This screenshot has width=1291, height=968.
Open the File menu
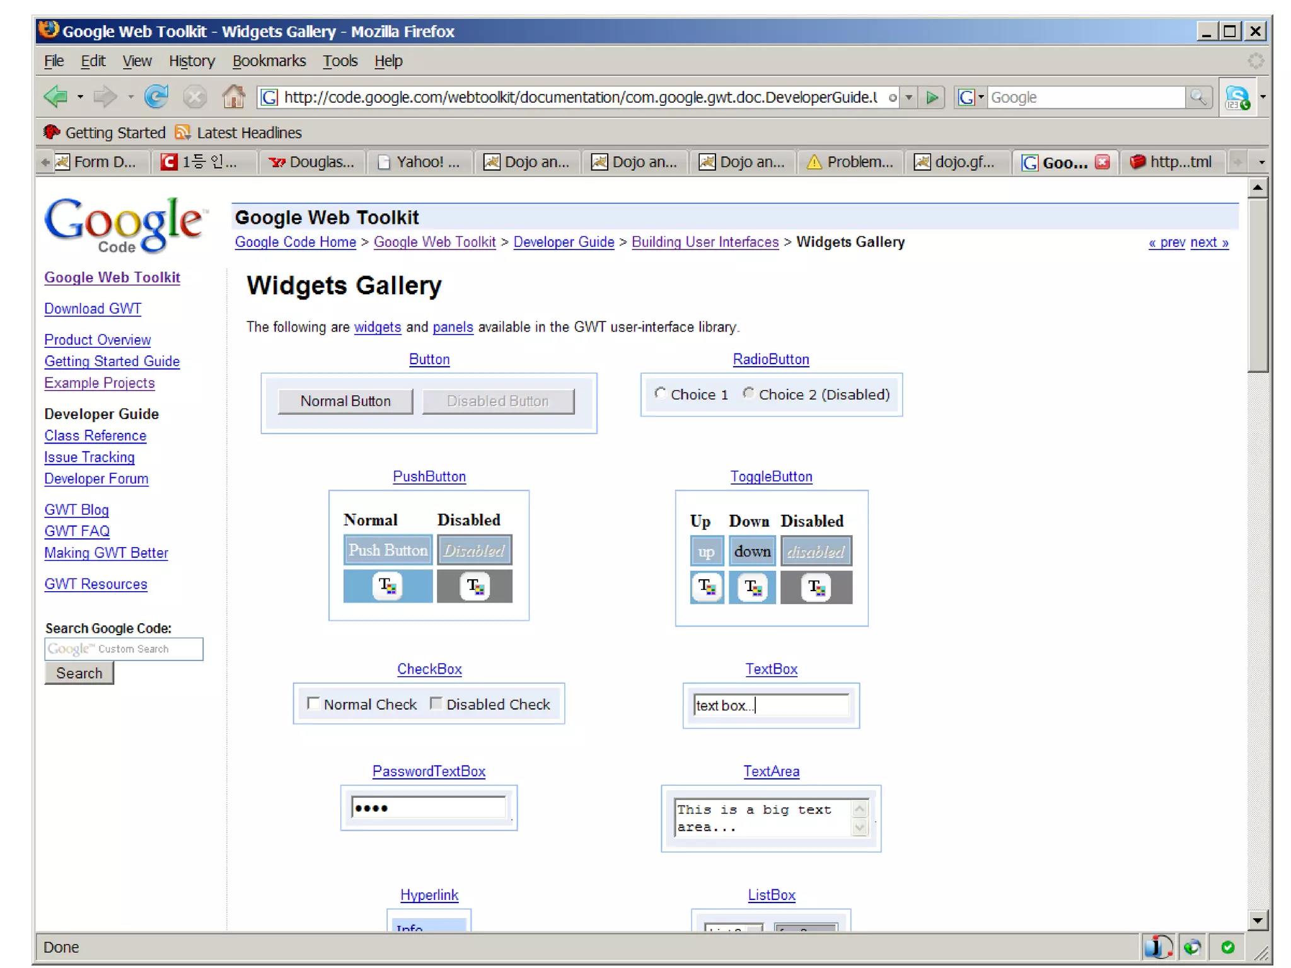tap(54, 61)
